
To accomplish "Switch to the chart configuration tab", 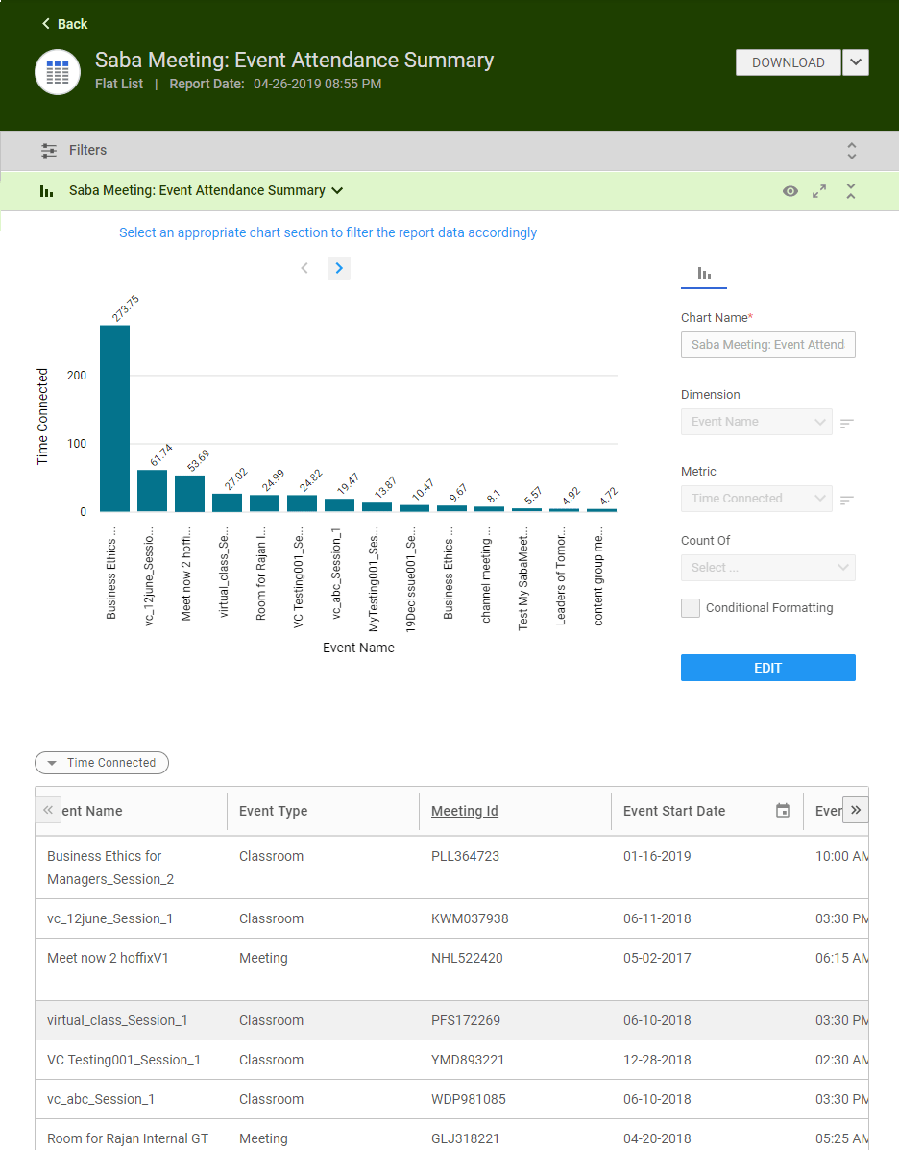I will click(703, 273).
